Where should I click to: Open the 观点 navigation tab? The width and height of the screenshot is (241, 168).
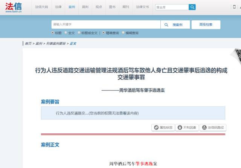[x=99, y=7]
